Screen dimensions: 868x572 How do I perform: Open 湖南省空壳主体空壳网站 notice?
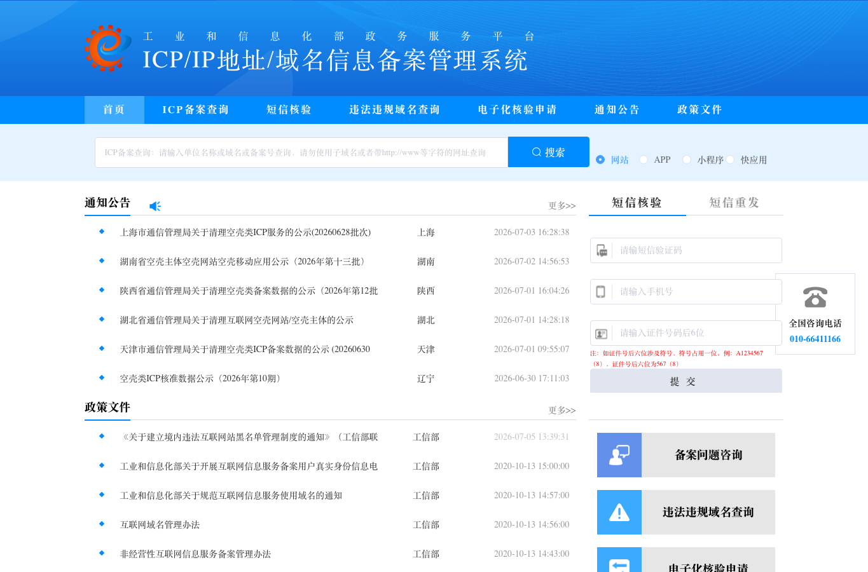[x=245, y=262]
